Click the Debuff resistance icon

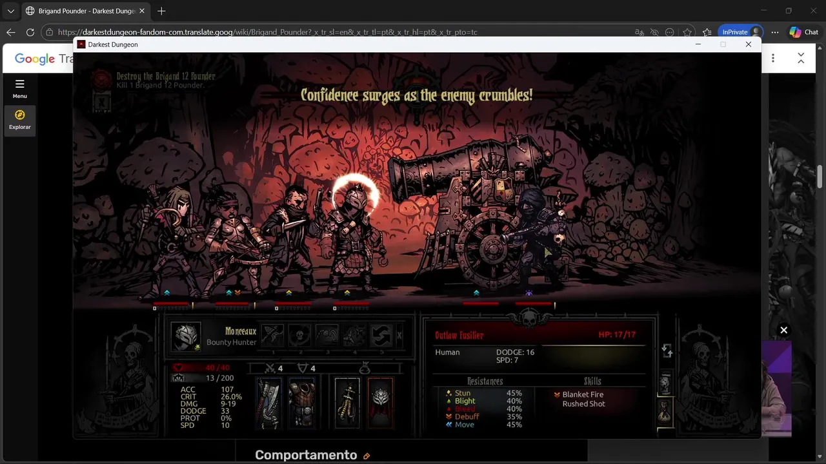(448, 417)
